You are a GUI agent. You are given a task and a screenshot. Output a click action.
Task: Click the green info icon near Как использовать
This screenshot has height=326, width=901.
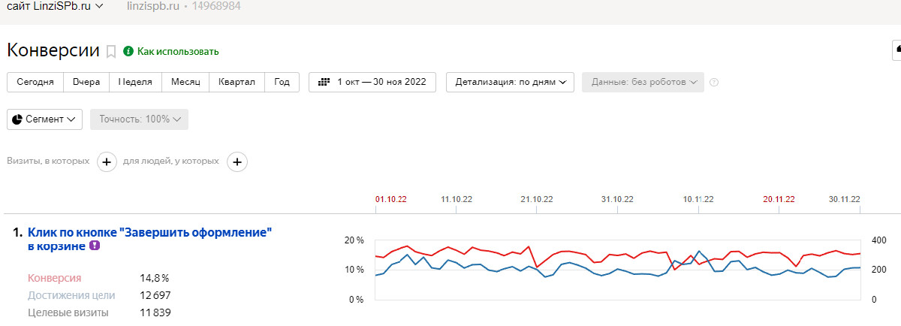coord(128,51)
